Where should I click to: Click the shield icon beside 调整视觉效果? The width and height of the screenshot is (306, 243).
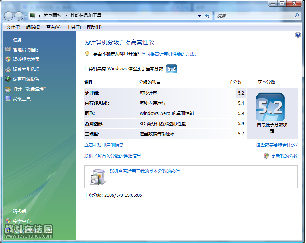click(8, 59)
